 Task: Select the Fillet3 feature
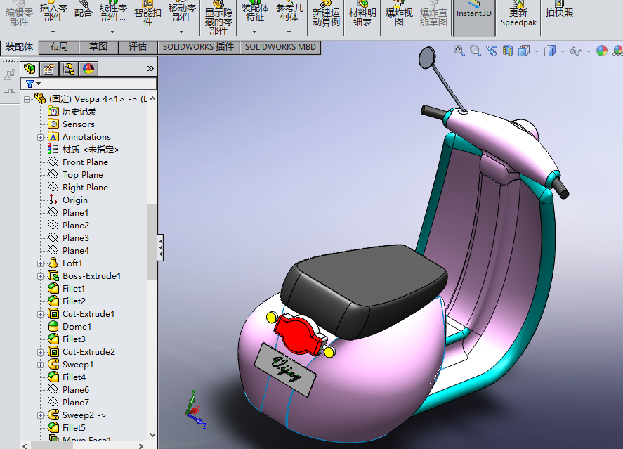pos(67,339)
